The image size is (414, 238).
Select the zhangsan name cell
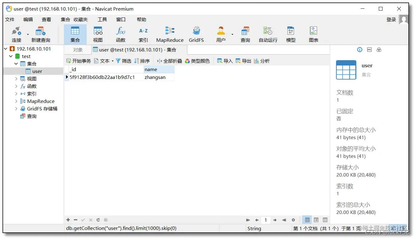[159, 77]
